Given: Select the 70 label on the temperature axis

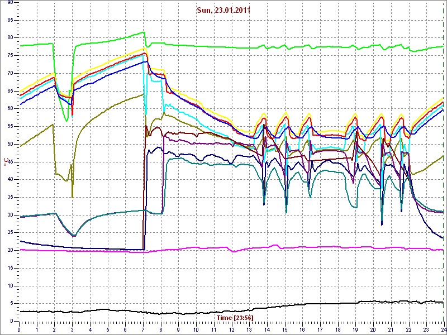Looking at the screenshot, I should tap(10, 73).
